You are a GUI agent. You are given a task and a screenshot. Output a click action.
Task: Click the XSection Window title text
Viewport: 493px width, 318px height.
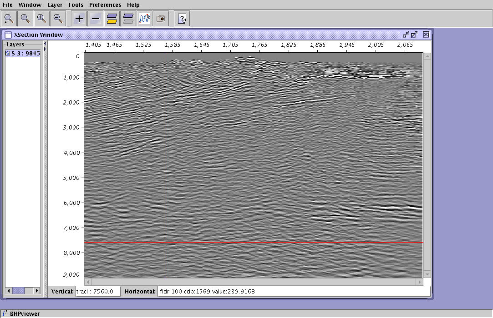[38, 35]
